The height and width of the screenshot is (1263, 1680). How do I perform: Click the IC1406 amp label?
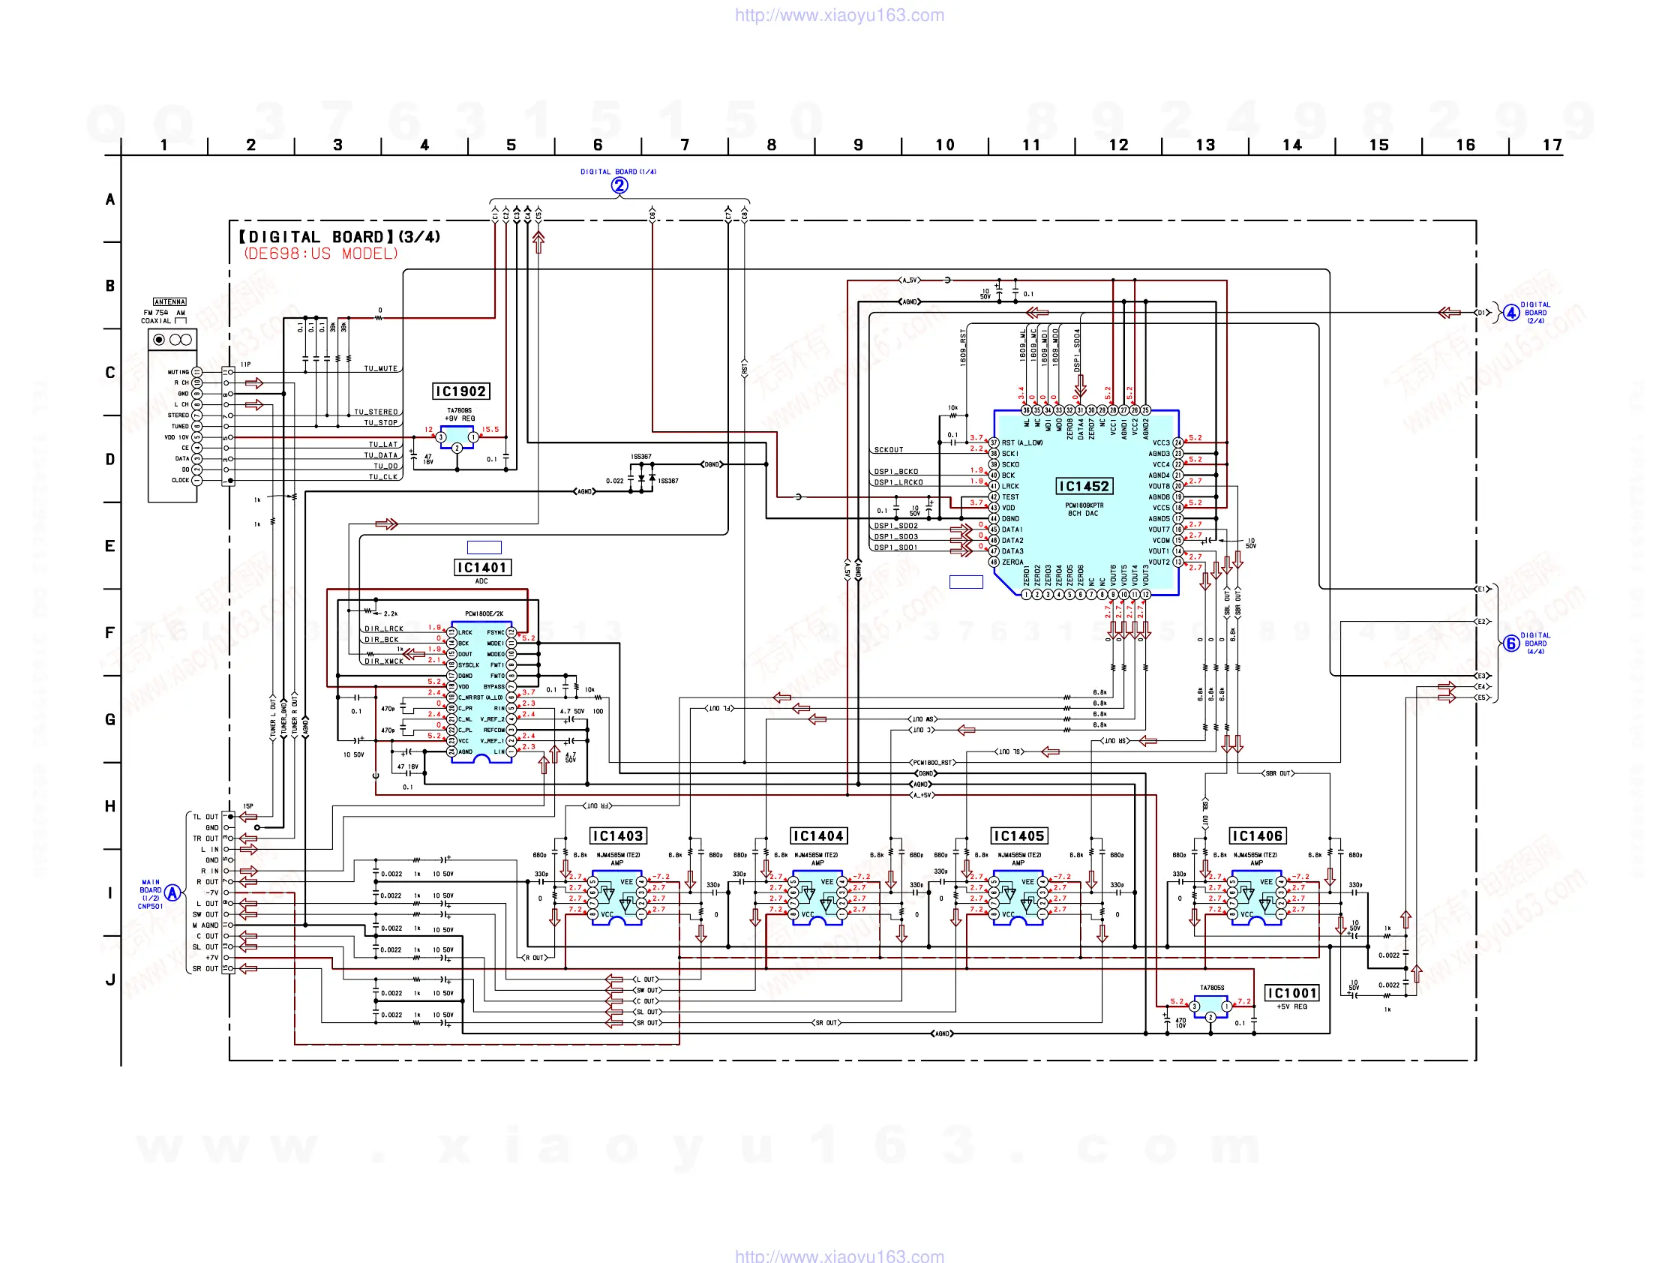coord(1257,836)
